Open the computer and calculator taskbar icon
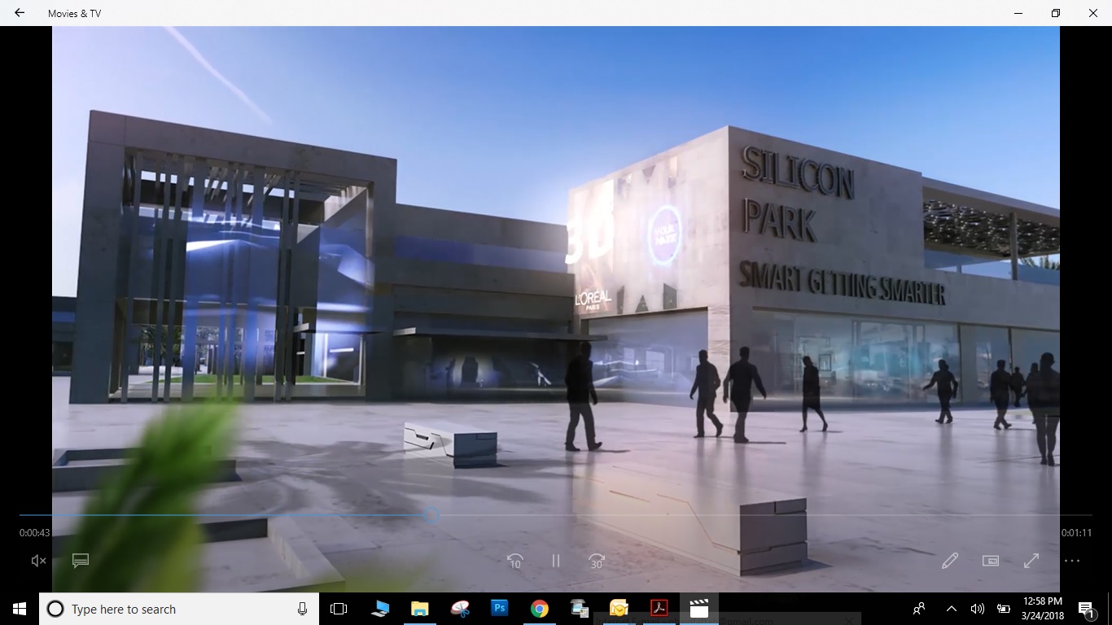The image size is (1112, 625). [580, 609]
